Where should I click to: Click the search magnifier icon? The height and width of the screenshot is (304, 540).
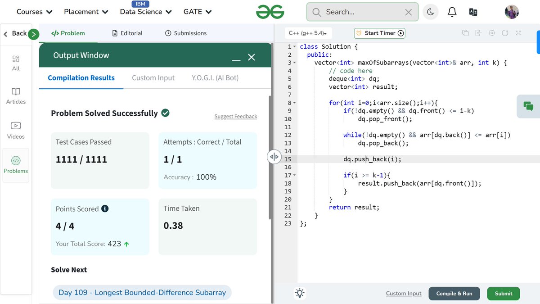click(x=317, y=12)
